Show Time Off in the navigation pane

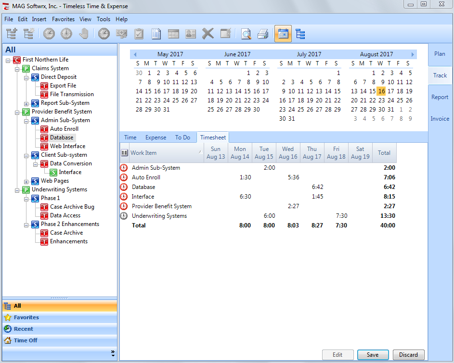click(60, 340)
